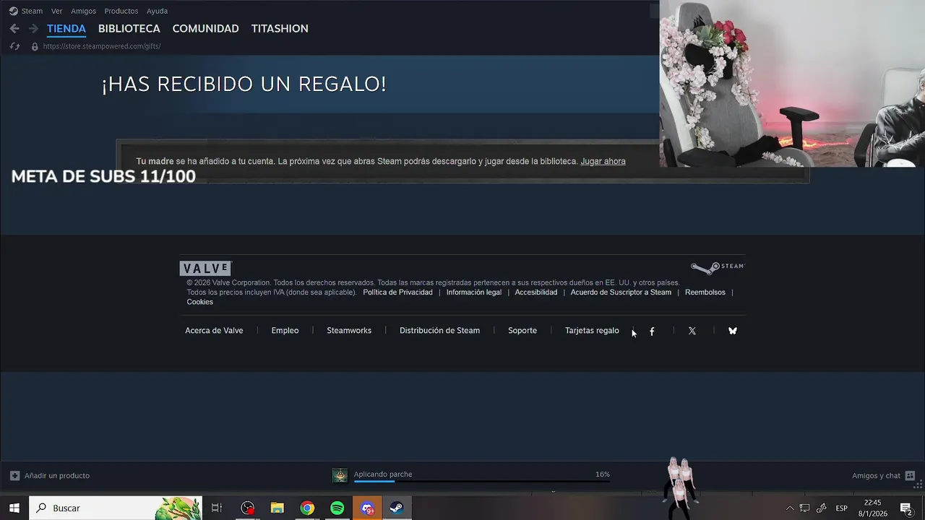The image size is (925, 520).
Task: Open Política de Privacidad link
Action: click(397, 292)
